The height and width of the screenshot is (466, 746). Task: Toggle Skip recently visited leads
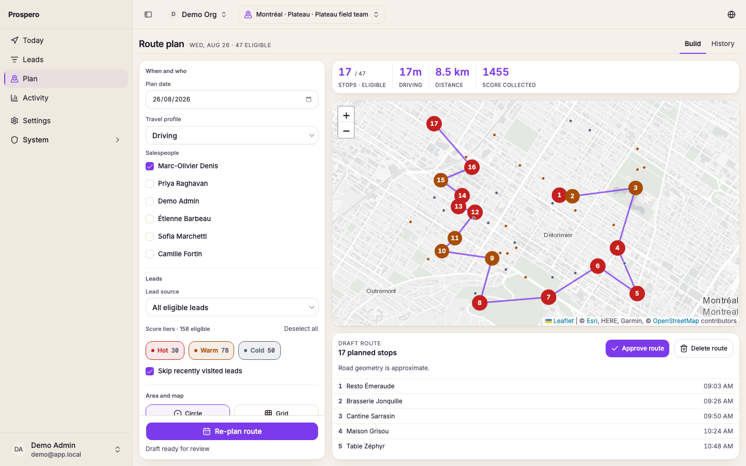[150, 371]
